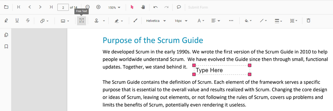Select the Underline annotation tool
Viewport: 333px width, 111px height.
(17, 21)
